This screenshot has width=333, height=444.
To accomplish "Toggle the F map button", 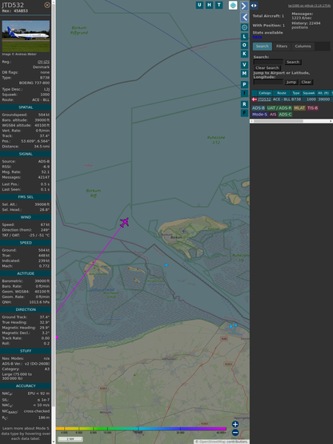I will pos(244,113).
